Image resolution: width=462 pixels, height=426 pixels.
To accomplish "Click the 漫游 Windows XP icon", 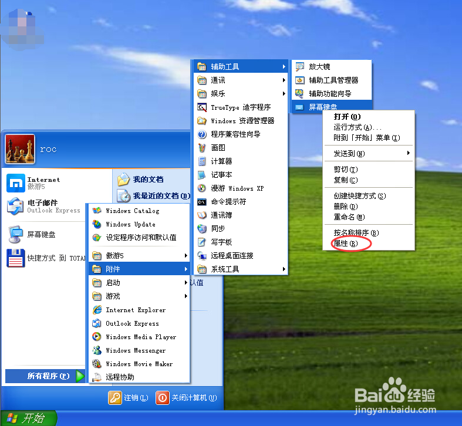I will tap(202, 188).
